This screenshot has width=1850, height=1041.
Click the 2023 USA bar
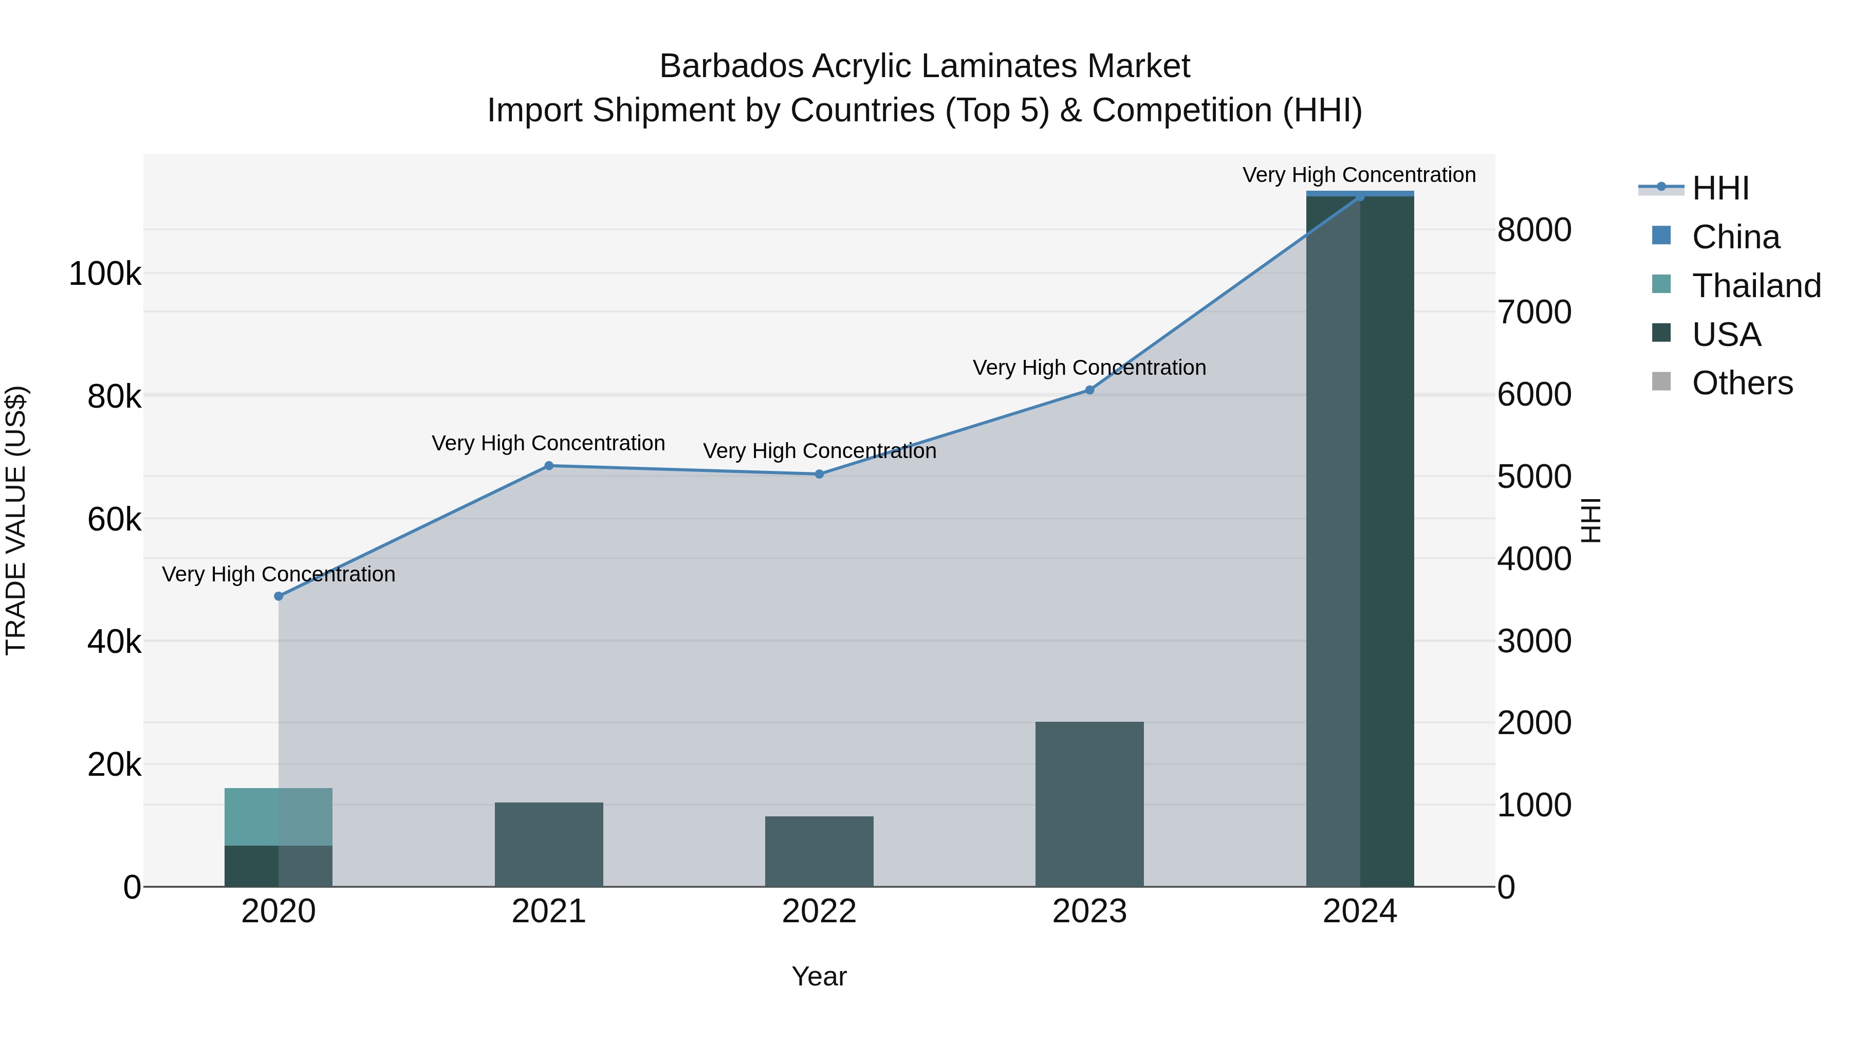tap(1089, 804)
